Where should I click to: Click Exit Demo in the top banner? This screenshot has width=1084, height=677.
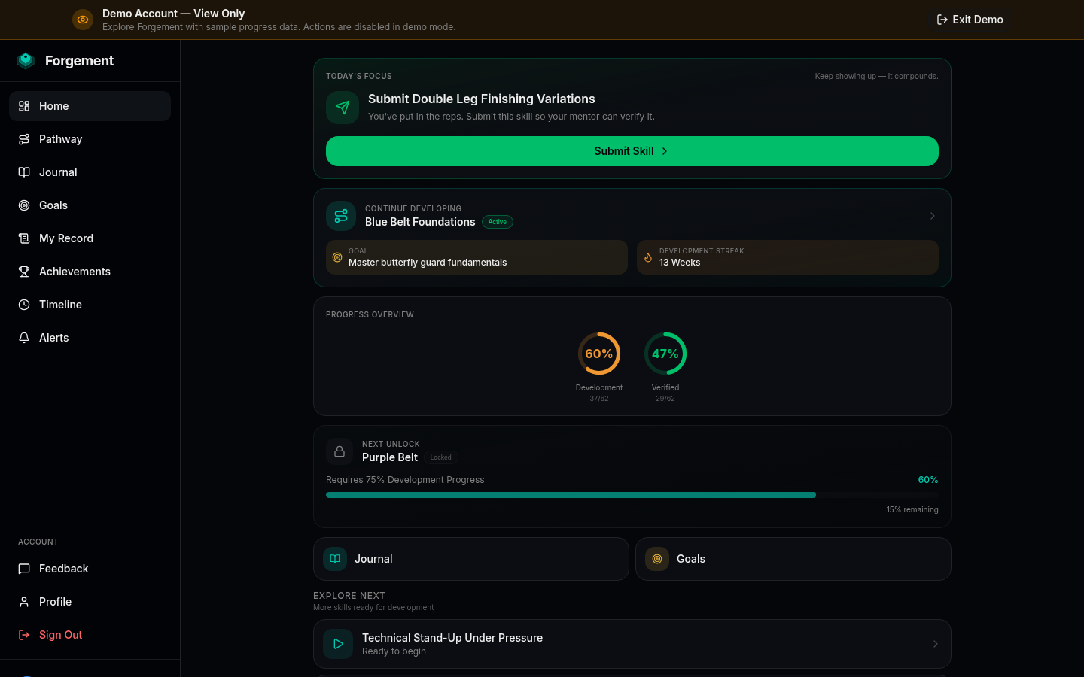pyautogui.click(x=970, y=20)
